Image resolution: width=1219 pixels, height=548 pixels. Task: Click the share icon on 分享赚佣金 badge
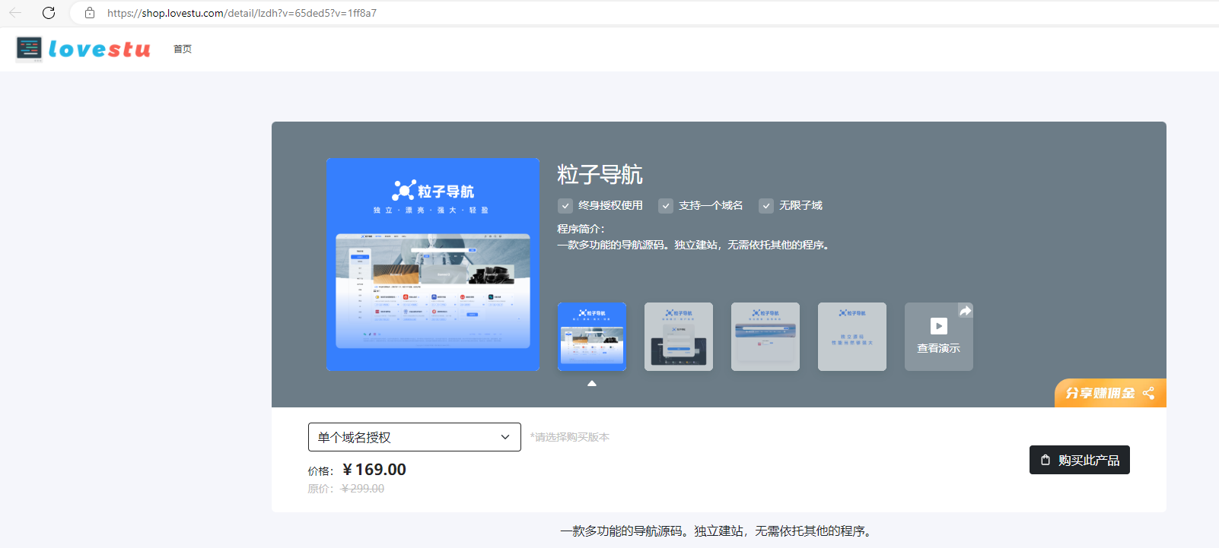pos(1148,393)
